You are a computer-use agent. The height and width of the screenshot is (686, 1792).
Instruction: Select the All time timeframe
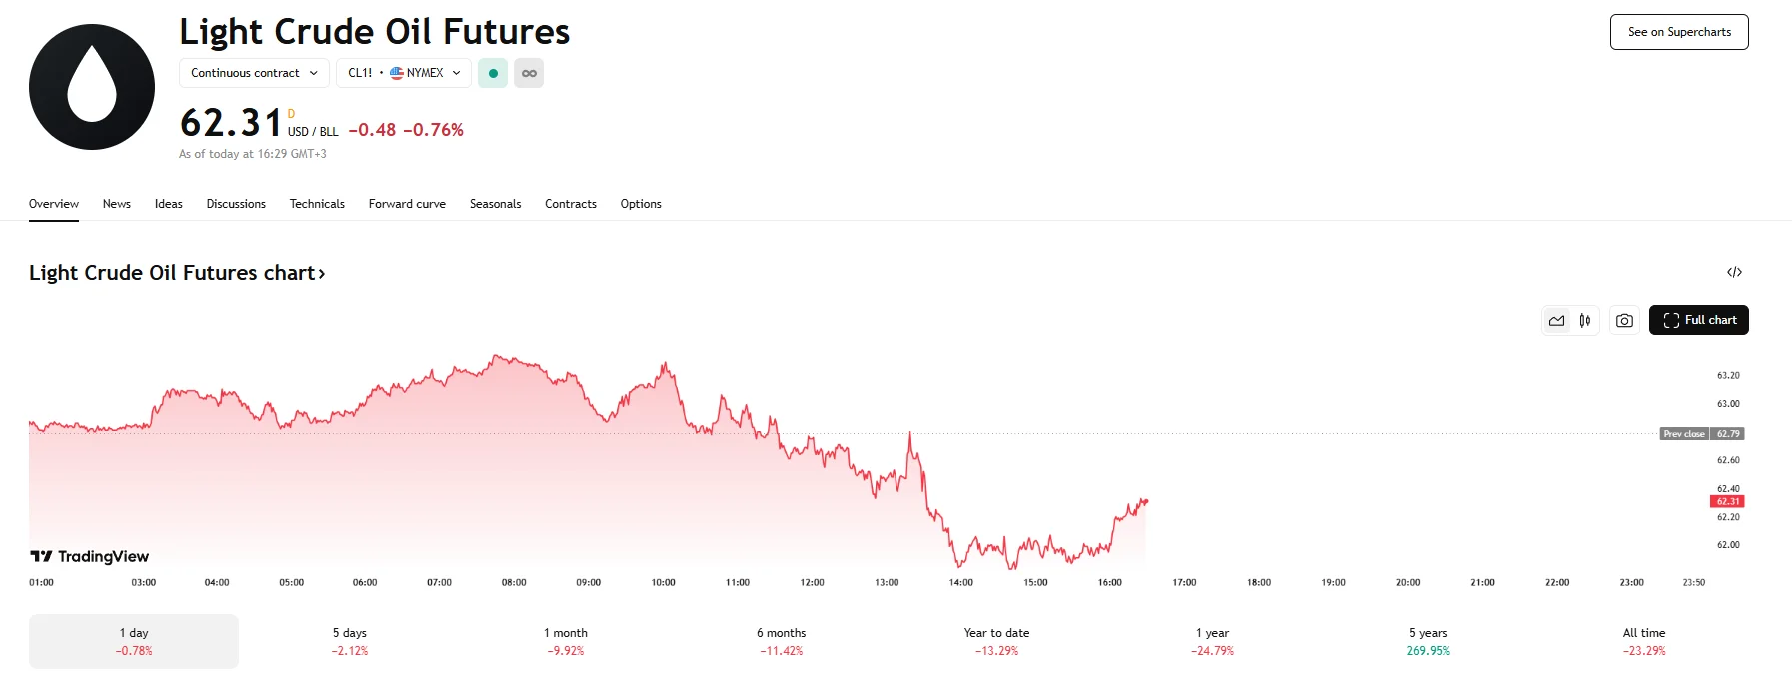coord(1643,640)
